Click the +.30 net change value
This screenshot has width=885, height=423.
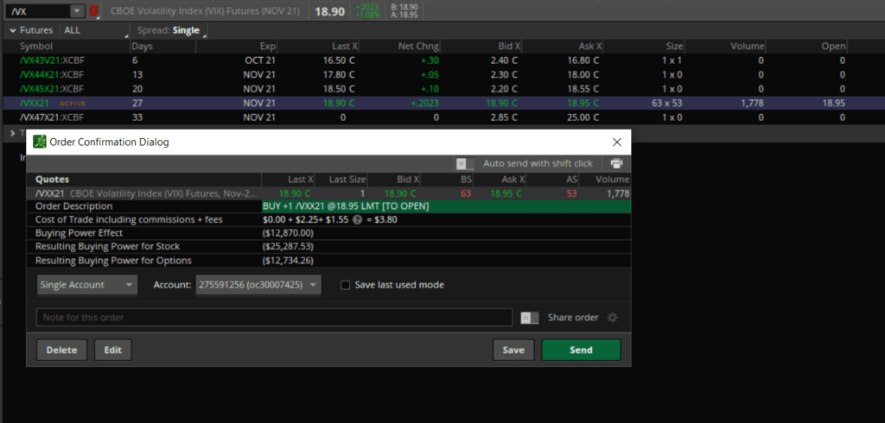pyautogui.click(x=430, y=60)
